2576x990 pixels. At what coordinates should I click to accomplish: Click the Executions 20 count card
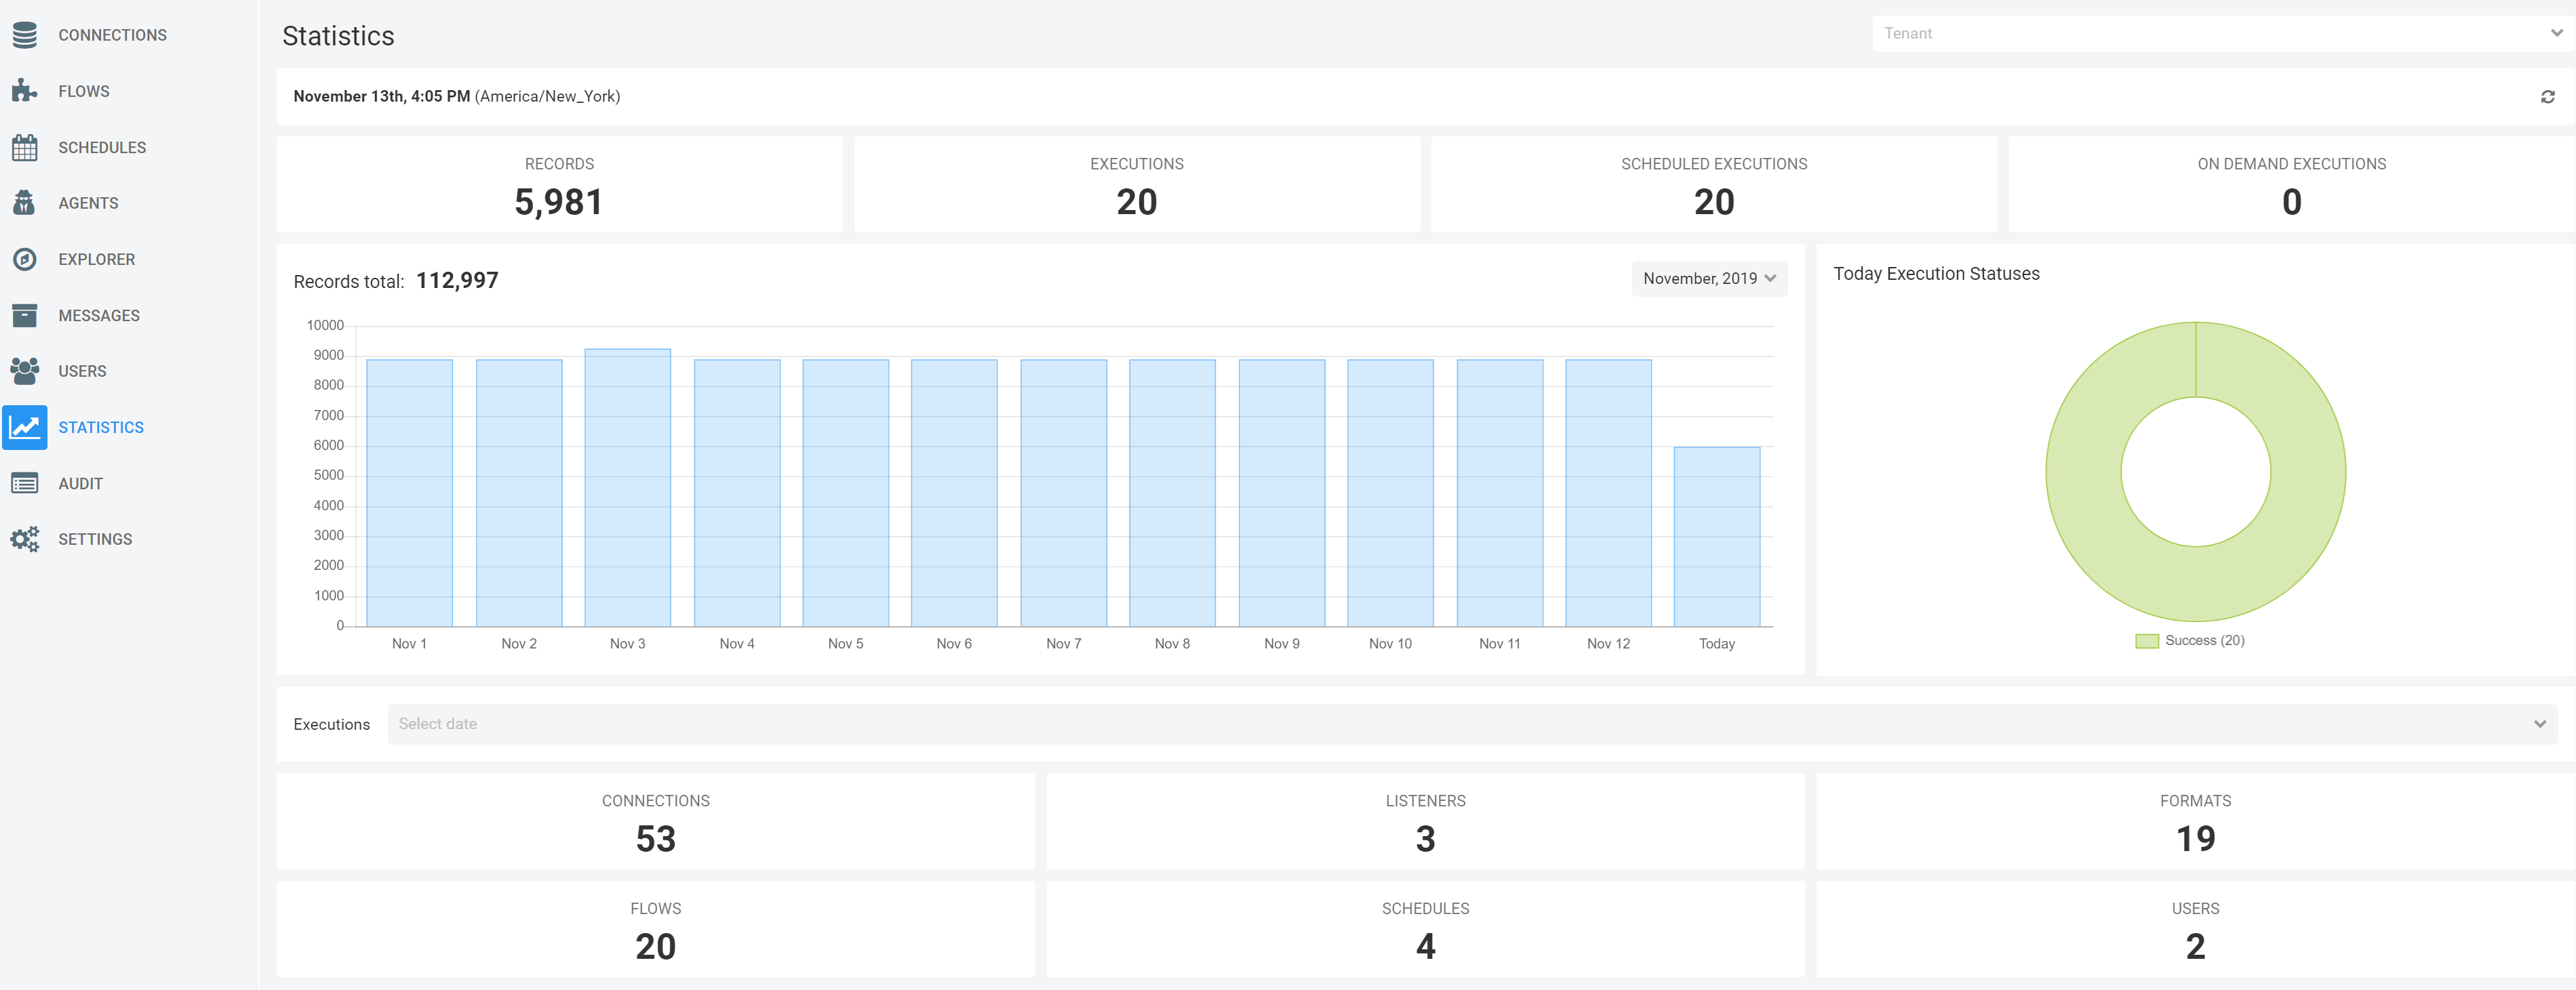click(x=1137, y=185)
